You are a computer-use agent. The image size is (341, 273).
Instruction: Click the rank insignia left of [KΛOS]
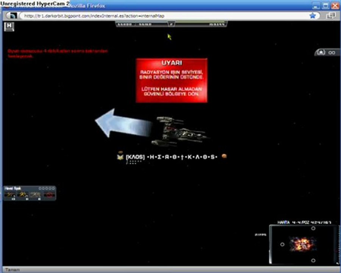(x=120, y=156)
